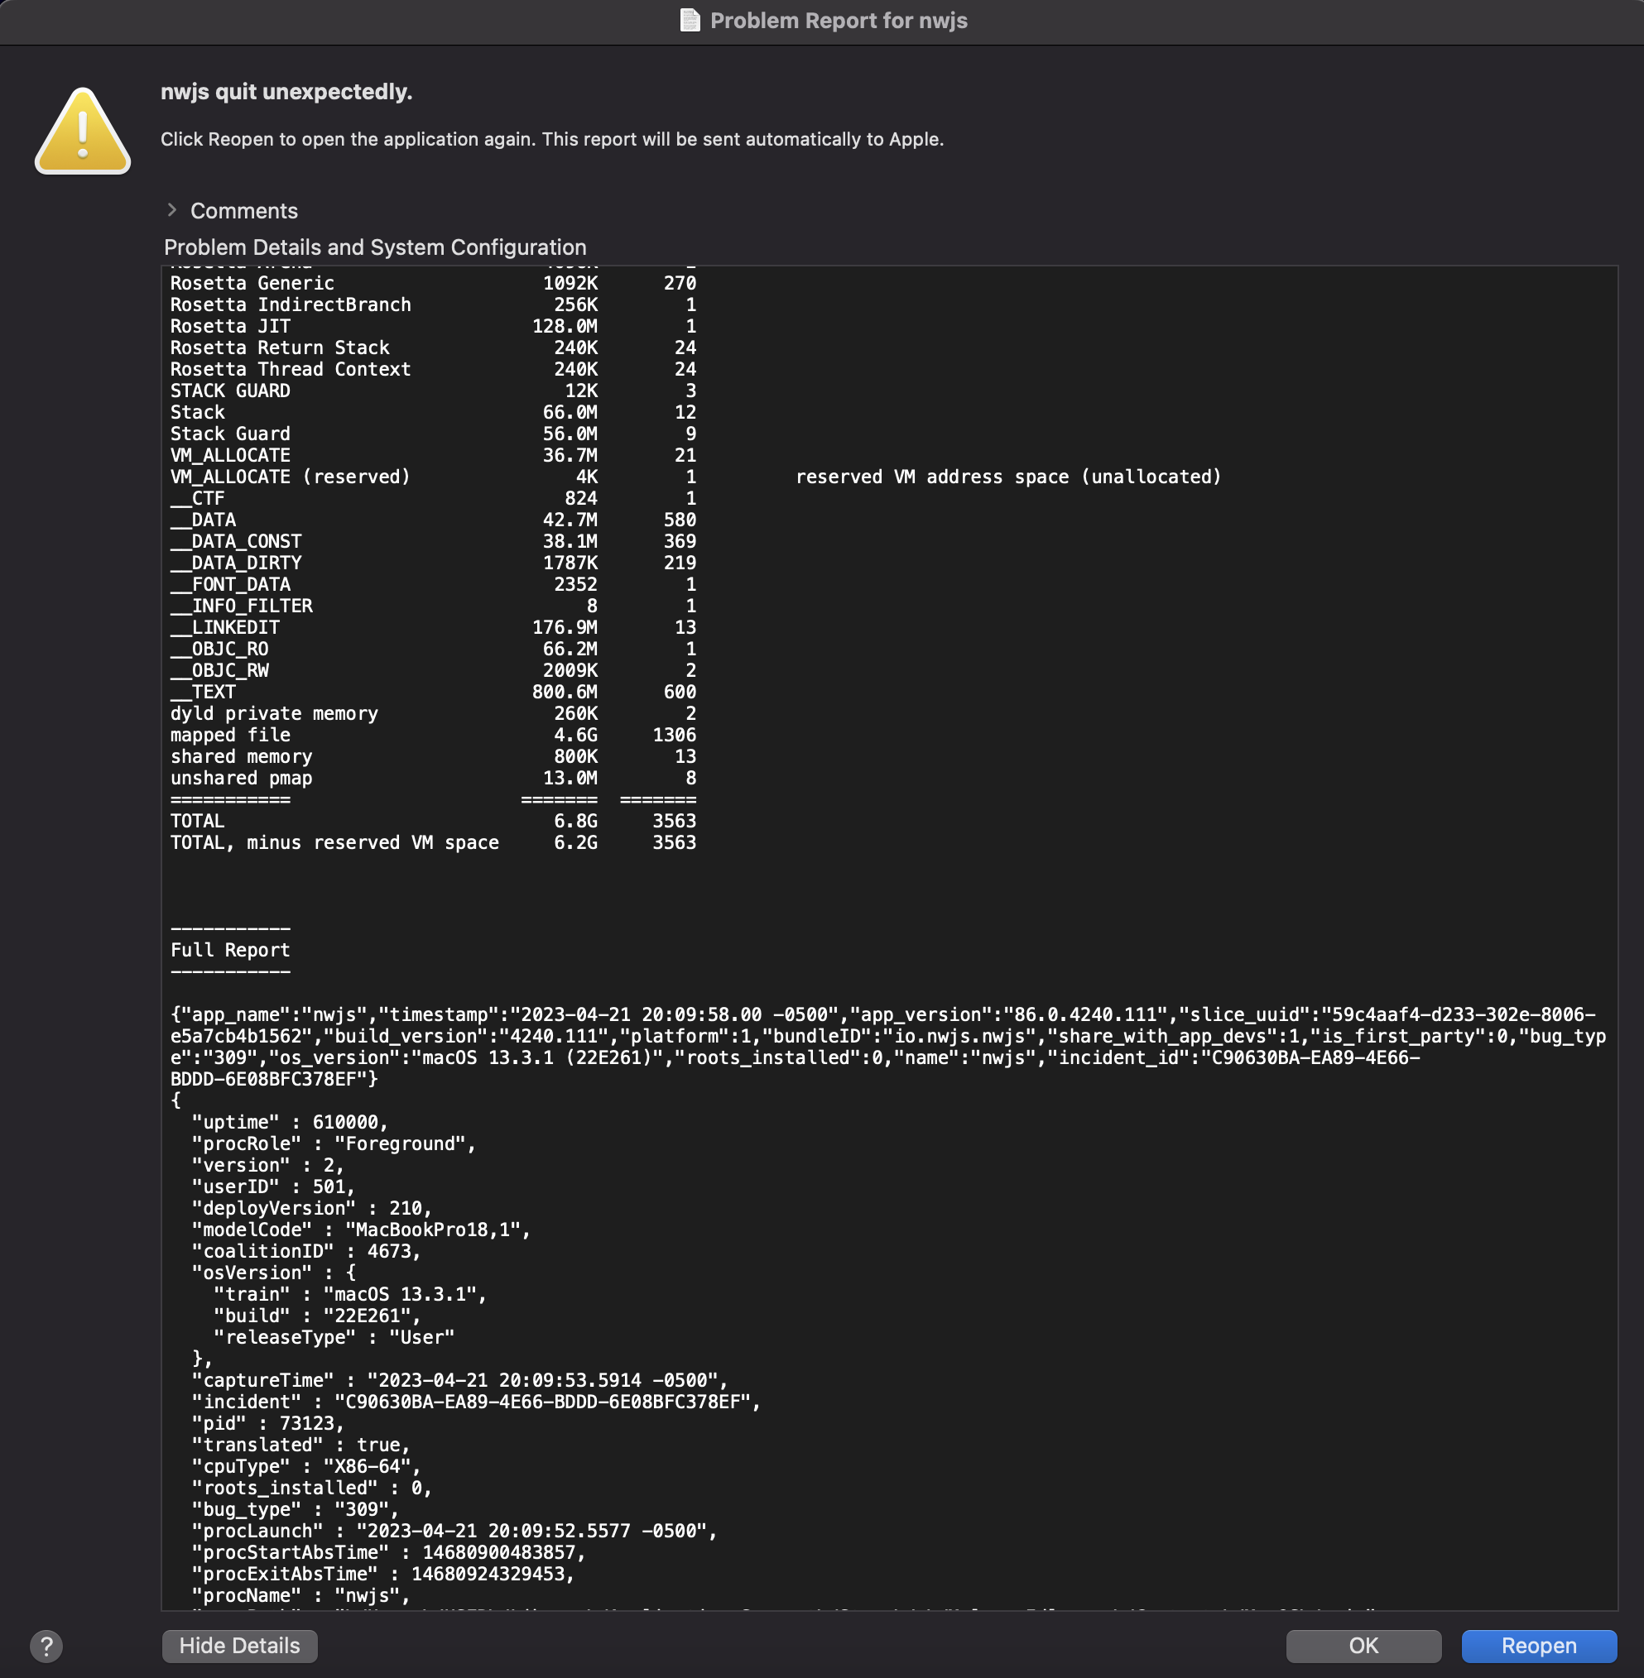Click the 'Stack Guard' 56.0M row
This screenshot has width=1644, height=1678.
[x=433, y=434]
